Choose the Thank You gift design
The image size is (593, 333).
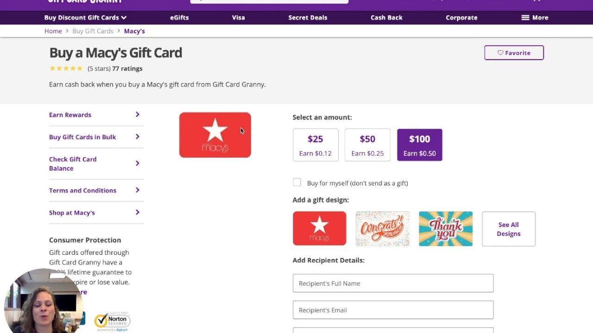tap(445, 228)
